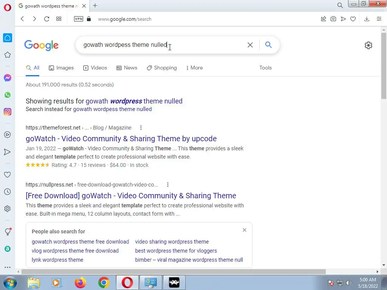
Task: Toggle the VPN badge in address bar
Action: click(79, 19)
